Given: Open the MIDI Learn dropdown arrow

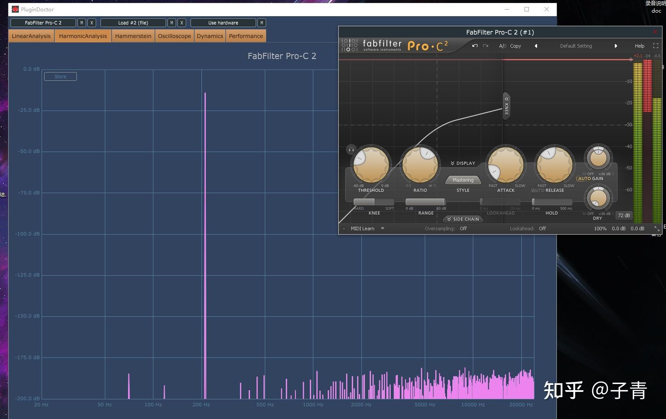Looking at the screenshot, I should point(382,229).
